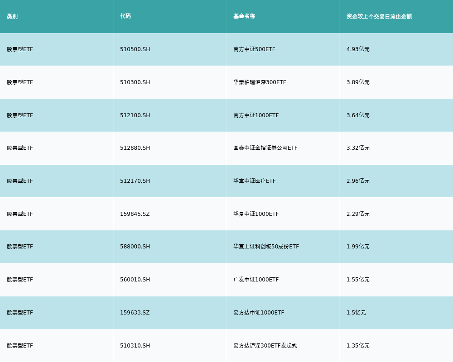Select fund name 华夏上证科创板50成份ETF

tap(266, 247)
